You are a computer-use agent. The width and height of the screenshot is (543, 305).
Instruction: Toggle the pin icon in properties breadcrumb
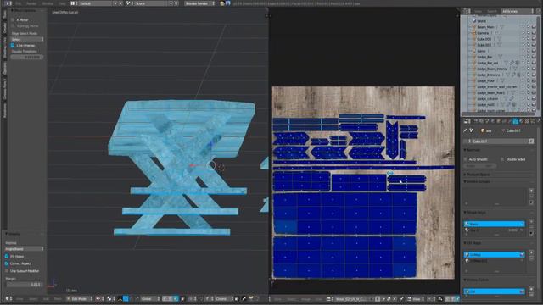coord(465,130)
